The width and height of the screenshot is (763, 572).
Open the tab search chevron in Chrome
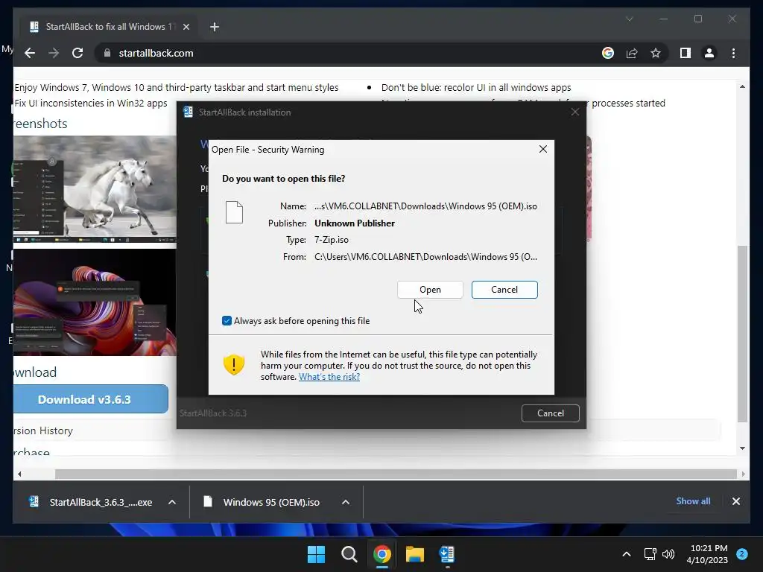(x=629, y=19)
